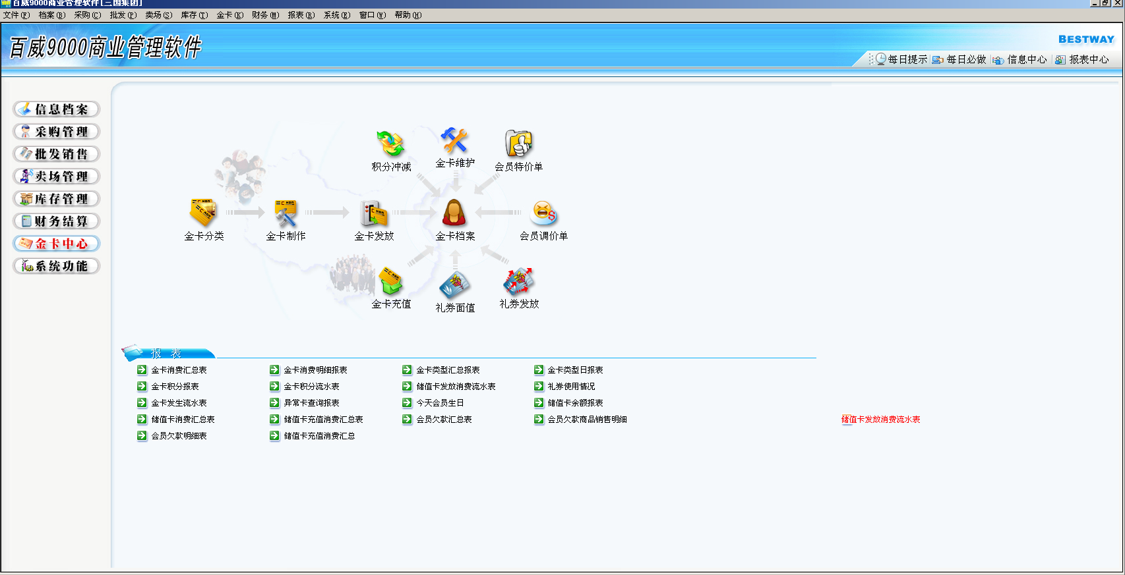
Task: Open the 金卡档案 card archive icon
Action: [454, 213]
